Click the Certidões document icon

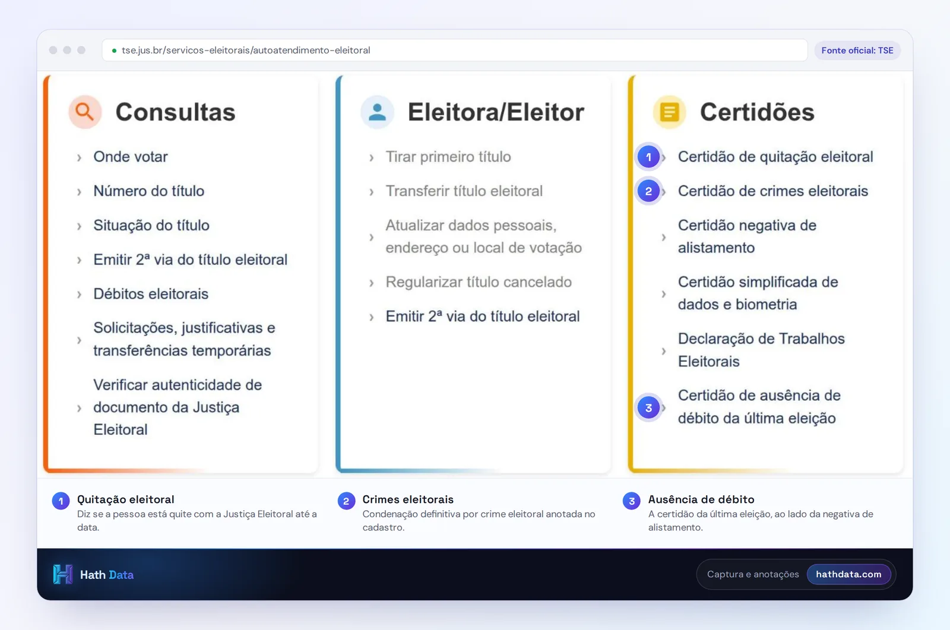(x=669, y=112)
